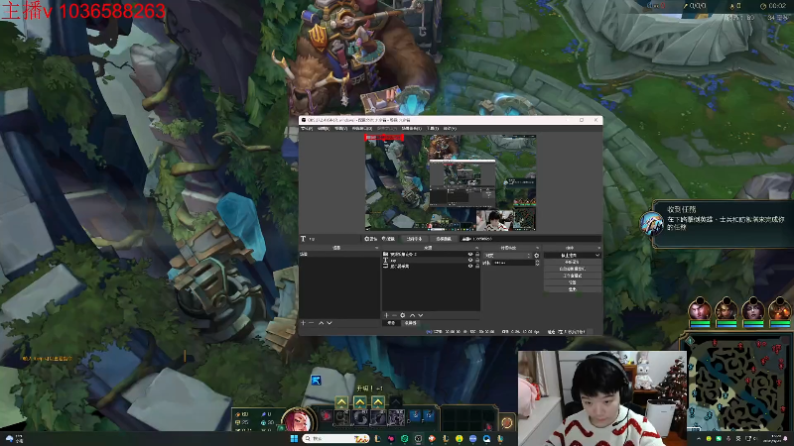Open the Windows Start button
The image size is (794, 446).
tap(294, 438)
